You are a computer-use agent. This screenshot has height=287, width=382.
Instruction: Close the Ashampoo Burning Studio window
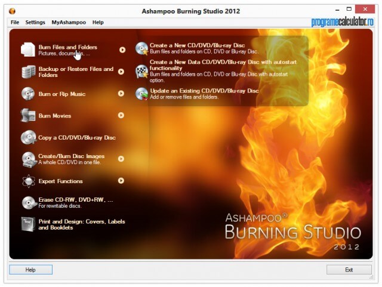coord(365,10)
